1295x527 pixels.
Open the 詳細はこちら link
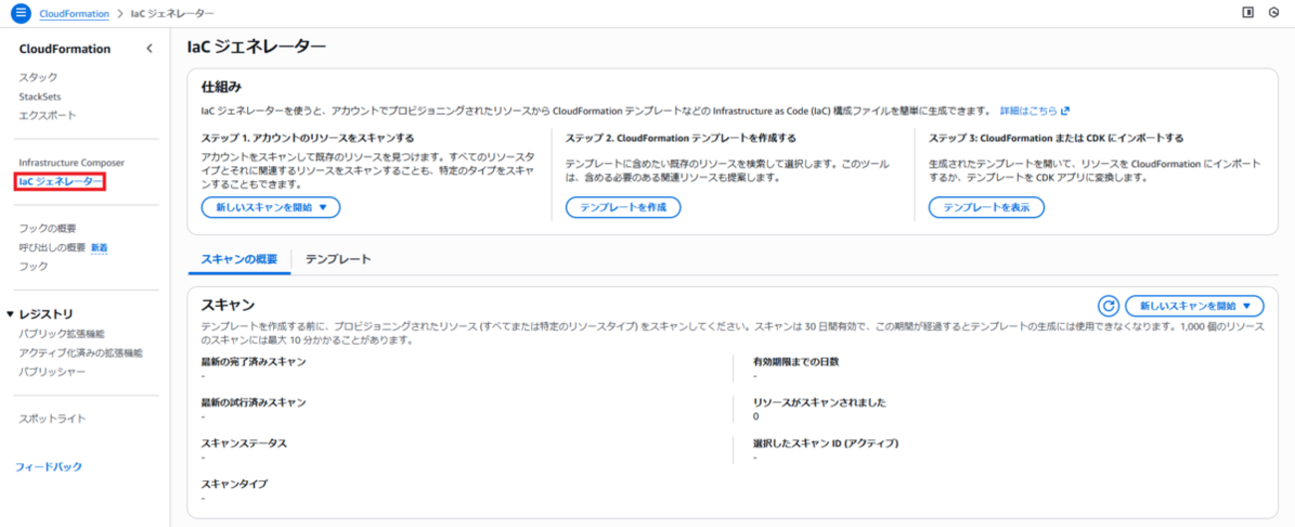tap(1028, 111)
